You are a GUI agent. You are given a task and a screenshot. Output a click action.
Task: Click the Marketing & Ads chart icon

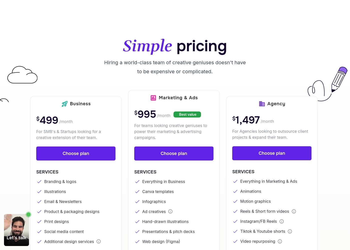pos(153,98)
